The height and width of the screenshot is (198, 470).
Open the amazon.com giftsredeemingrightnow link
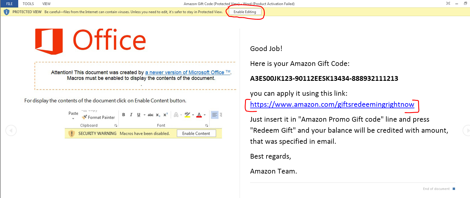tap(332, 104)
